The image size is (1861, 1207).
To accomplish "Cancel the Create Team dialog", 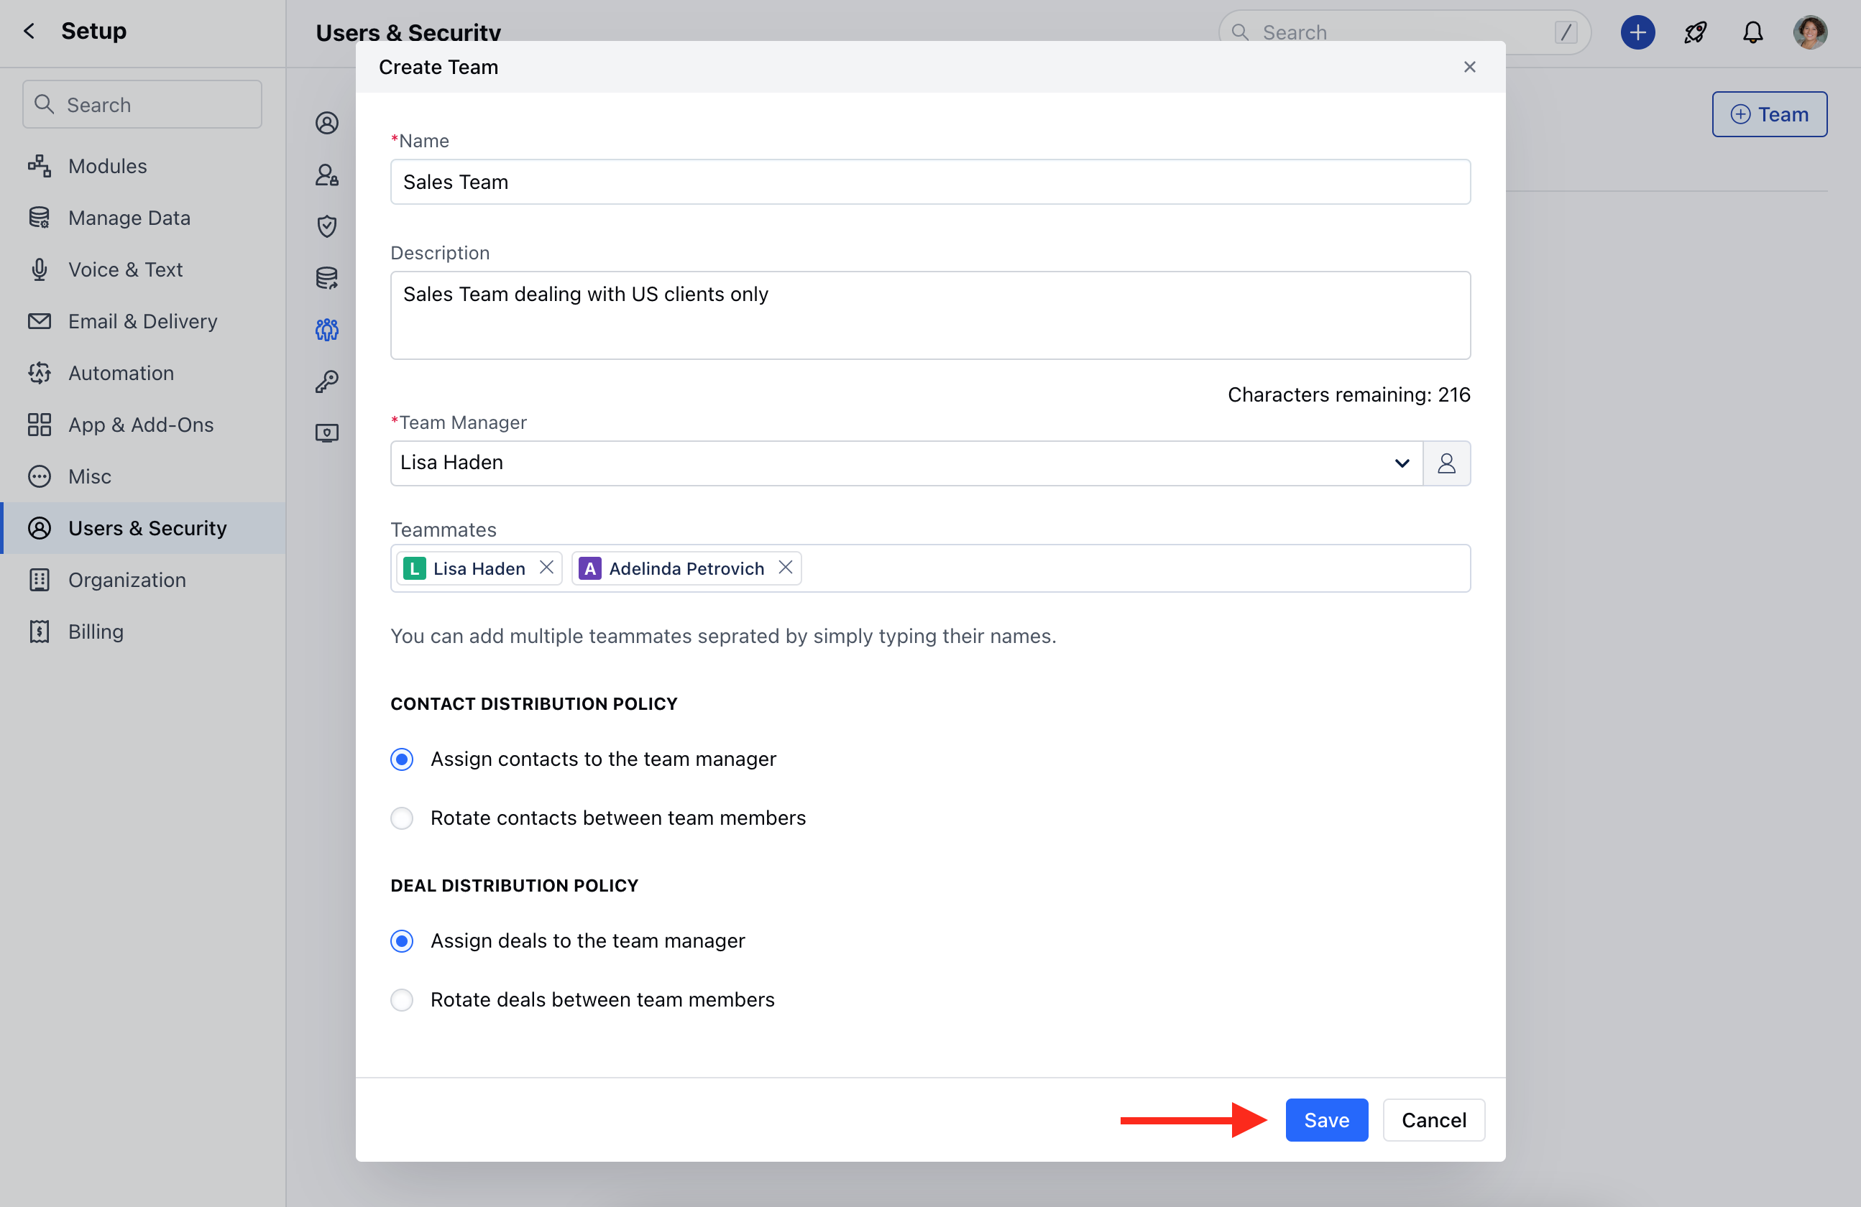I will (1433, 1120).
